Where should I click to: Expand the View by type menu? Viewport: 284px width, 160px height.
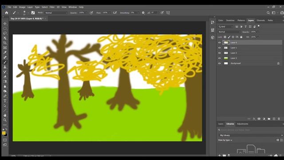pos(225,140)
